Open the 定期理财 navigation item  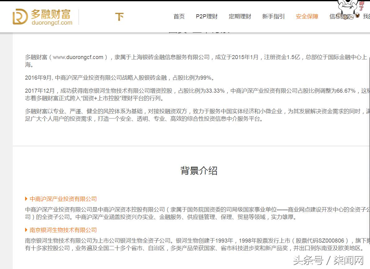pyautogui.click(x=240, y=16)
